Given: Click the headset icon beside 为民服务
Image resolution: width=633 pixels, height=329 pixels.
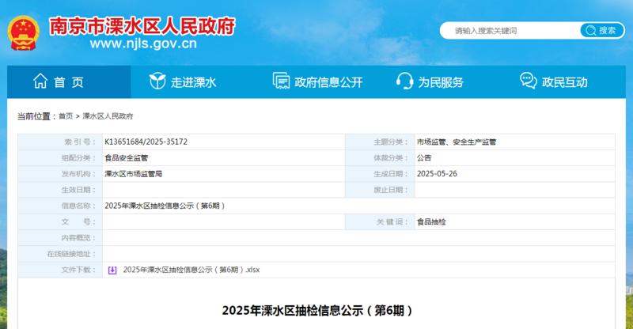Looking at the screenshot, I should click(x=404, y=81).
